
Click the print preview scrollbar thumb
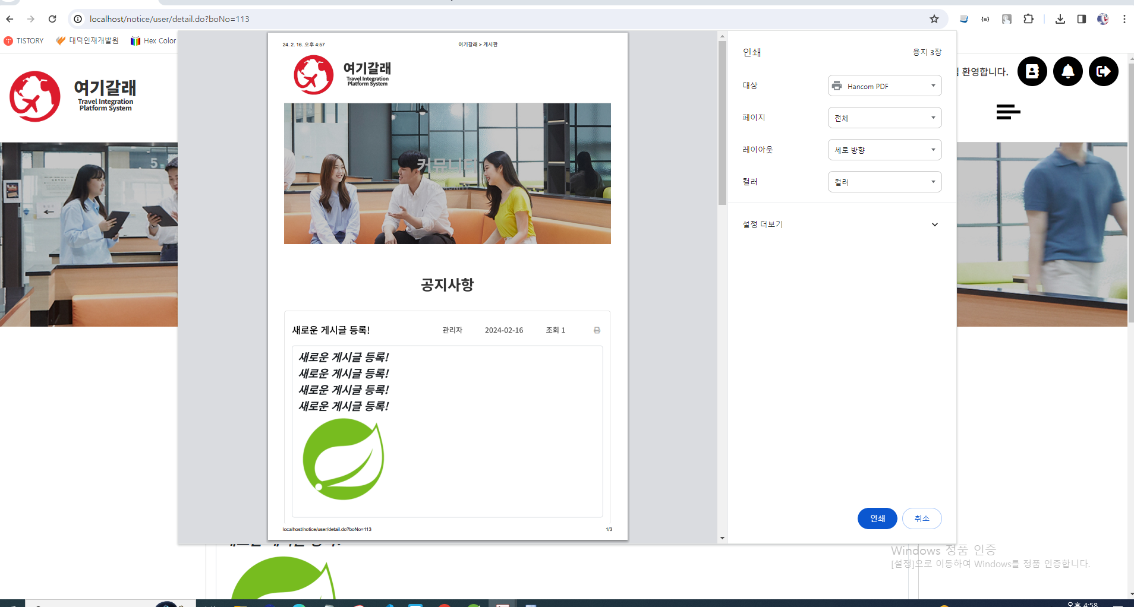tap(722, 123)
